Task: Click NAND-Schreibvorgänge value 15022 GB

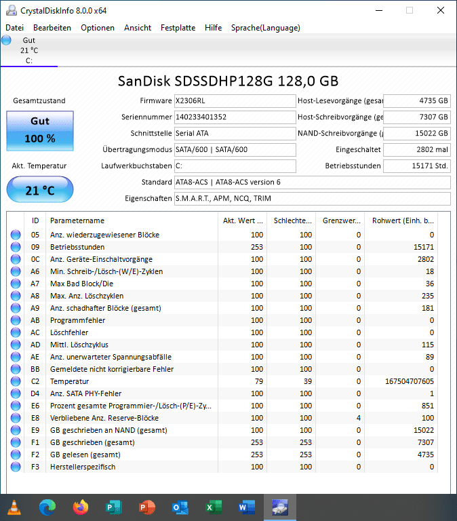Action: pyautogui.click(x=417, y=133)
